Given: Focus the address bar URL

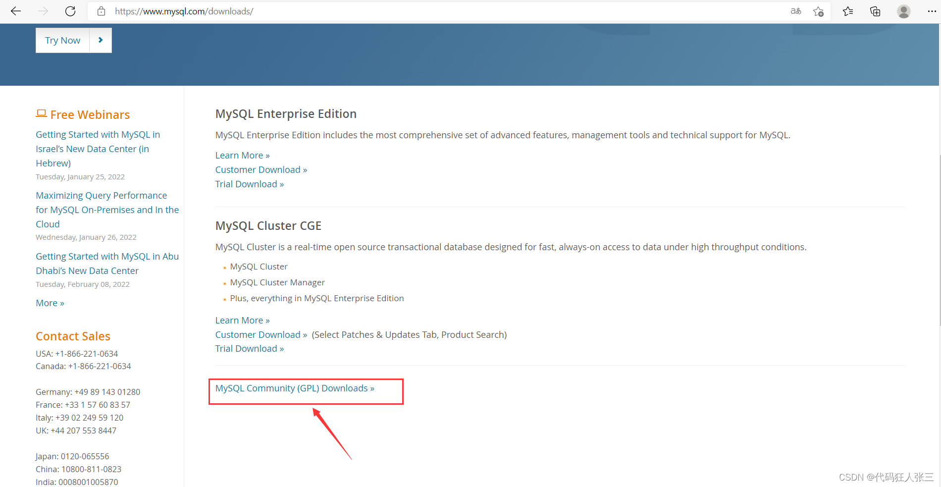Looking at the screenshot, I should [184, 11].
